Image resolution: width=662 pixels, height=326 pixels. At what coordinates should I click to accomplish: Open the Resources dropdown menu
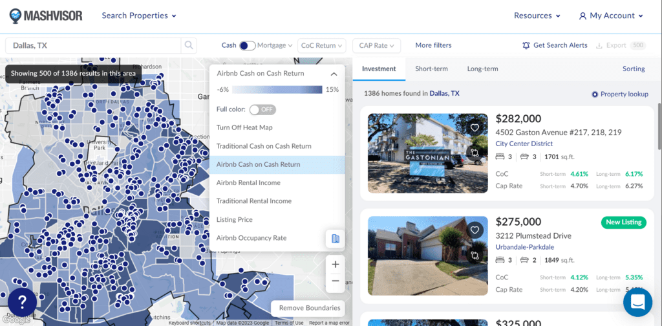[x=537, y=16]
